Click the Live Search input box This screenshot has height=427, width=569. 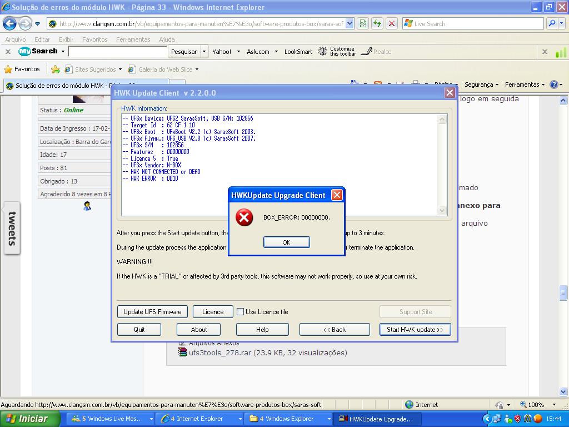click(x=473, y=23)
